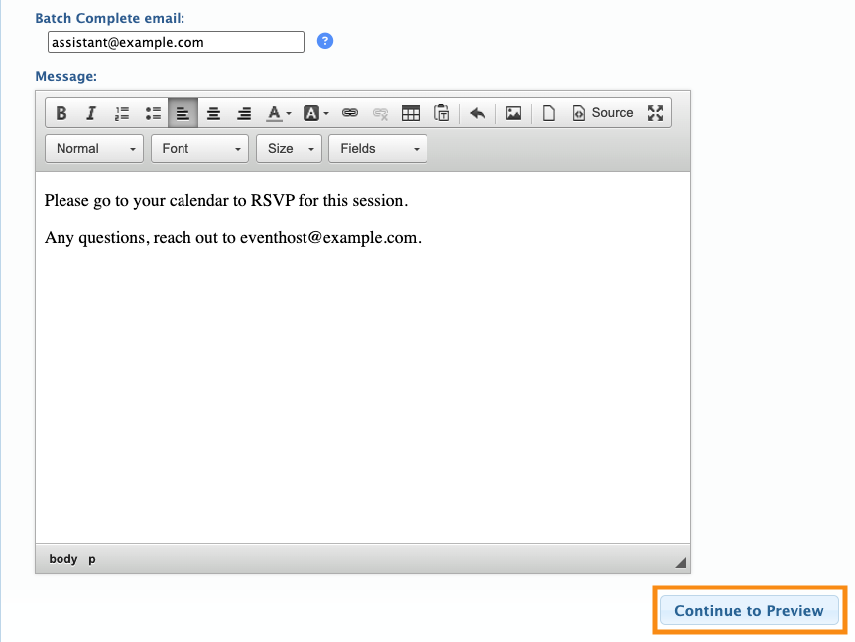Start a new blank page
Viewport: 855px width, 642px height.
549,113
